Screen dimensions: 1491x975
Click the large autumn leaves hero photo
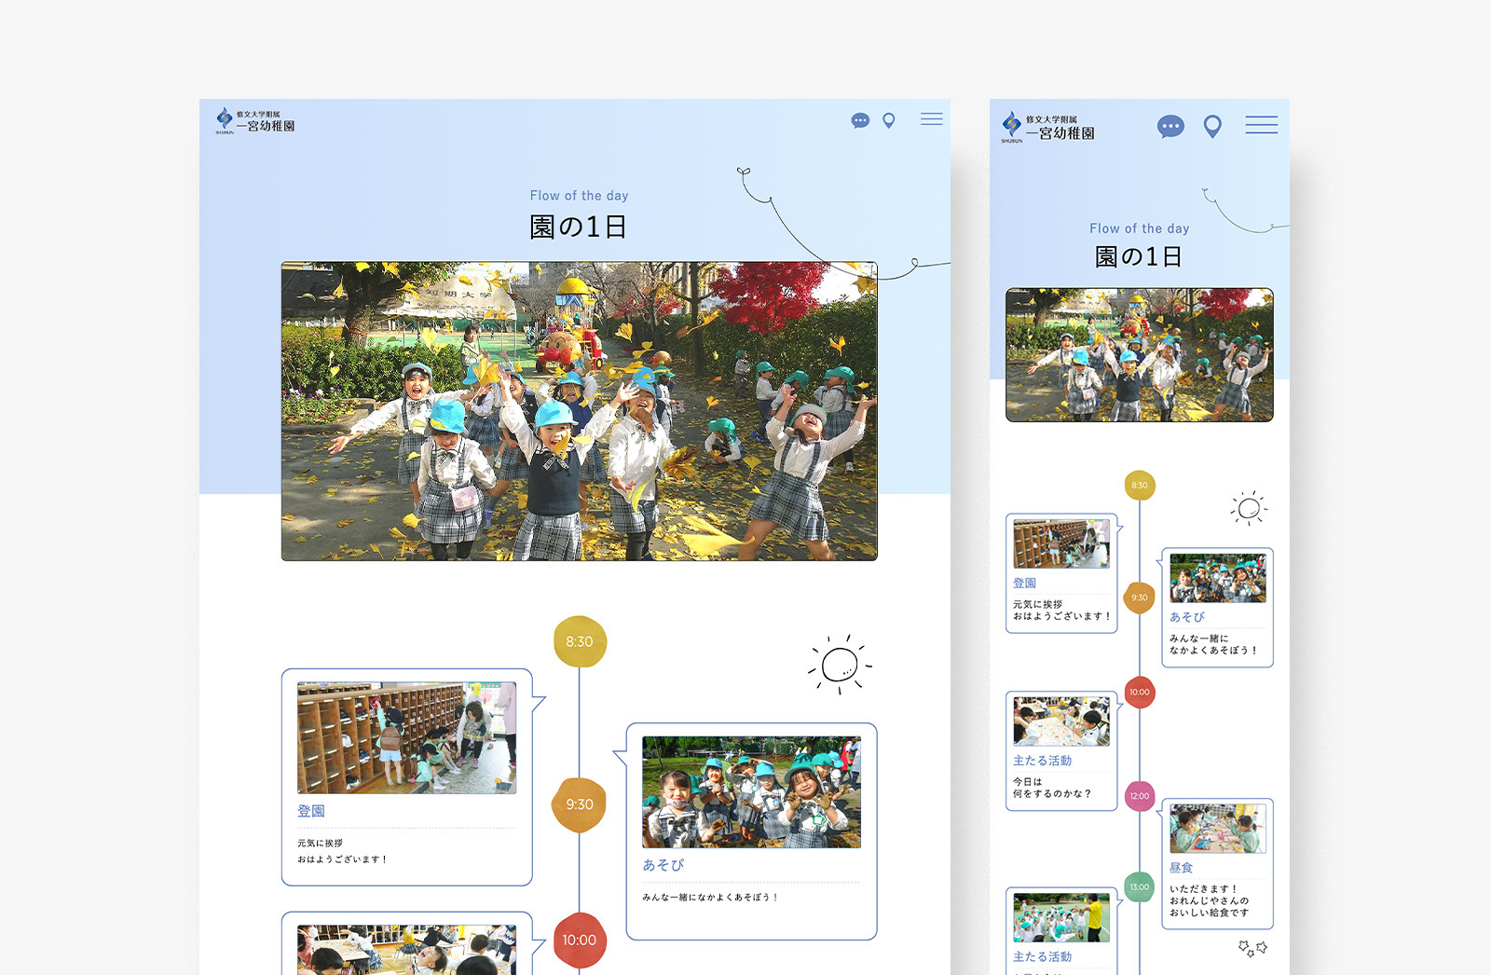pyautogui.click(x=579, y=411)
